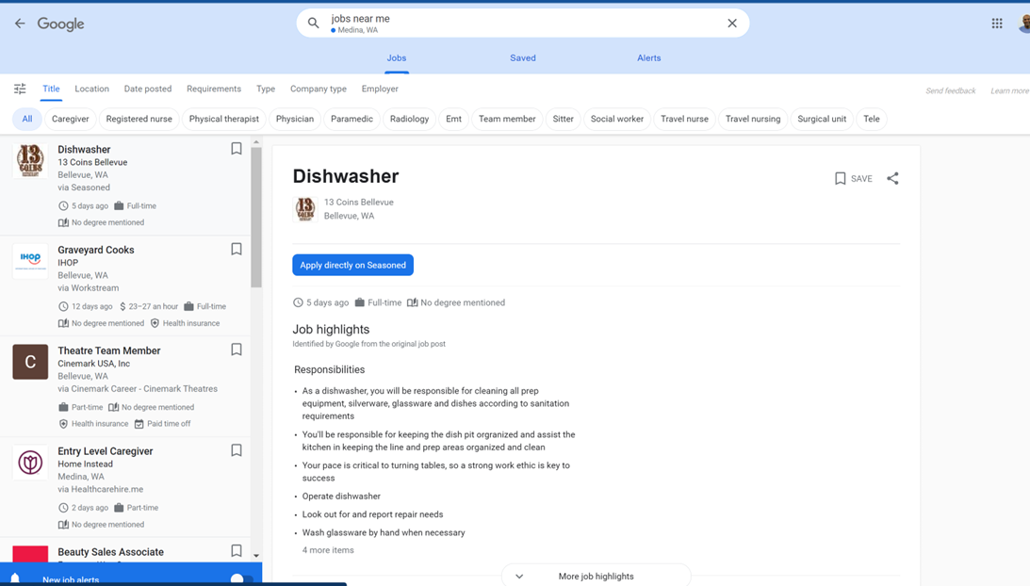Viewport: 1030px width, 586px height.
Task: Open the Company type filter
Action: 318,89
